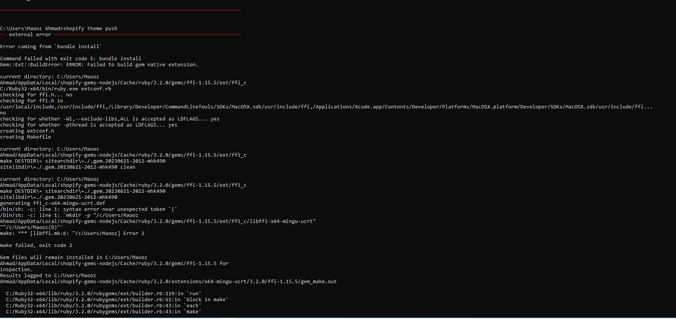Click the "creating Makefile" line
The image size is (676, 319).
(25, 136)
